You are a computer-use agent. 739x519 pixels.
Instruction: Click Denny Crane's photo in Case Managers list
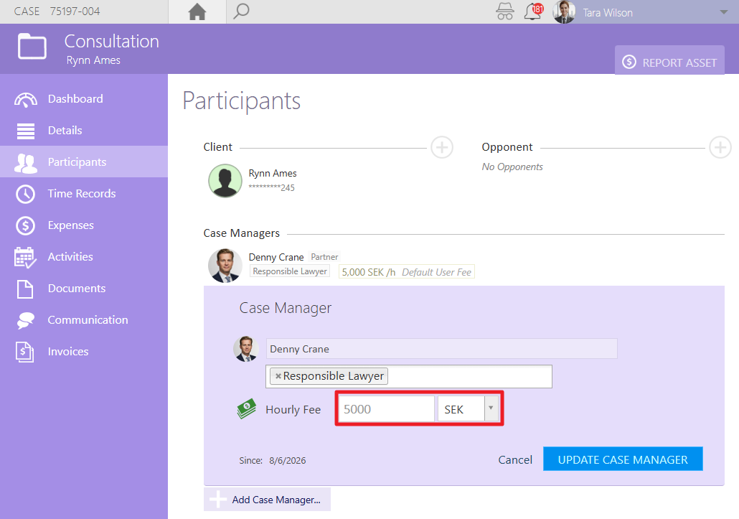click(x=225, y=266)
